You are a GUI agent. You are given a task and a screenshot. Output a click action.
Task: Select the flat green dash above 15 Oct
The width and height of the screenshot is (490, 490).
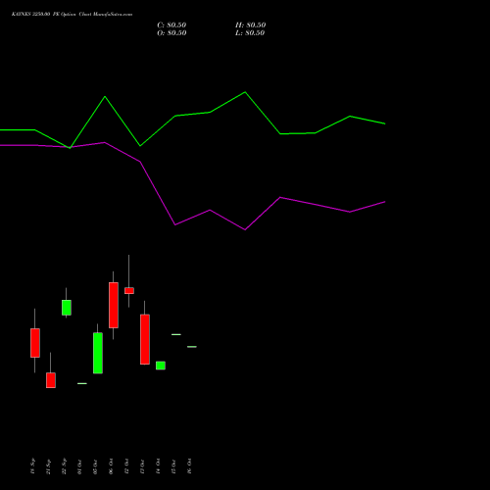pyautogui.click(x=176, y=334)
